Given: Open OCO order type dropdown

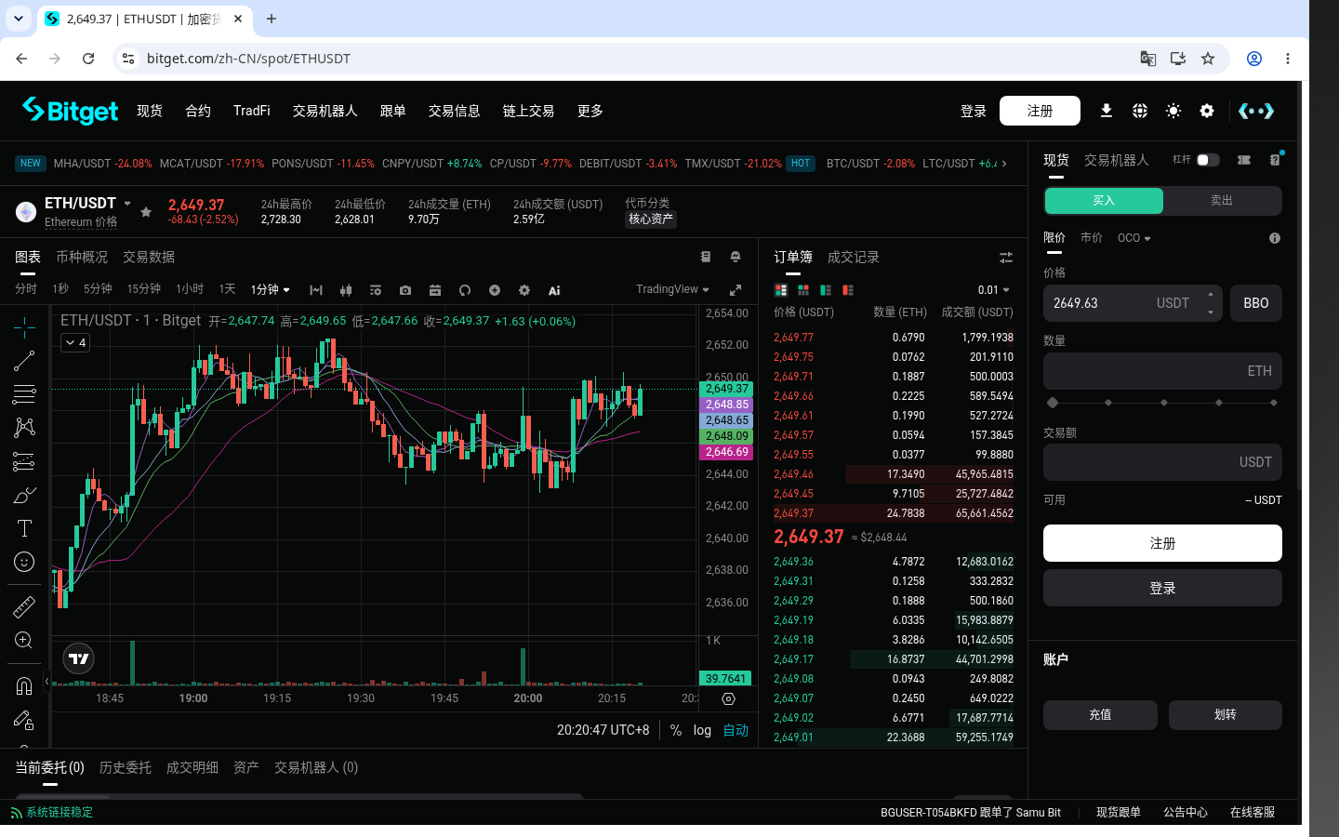Looking at the screenshot, I should click(1134, 238).
